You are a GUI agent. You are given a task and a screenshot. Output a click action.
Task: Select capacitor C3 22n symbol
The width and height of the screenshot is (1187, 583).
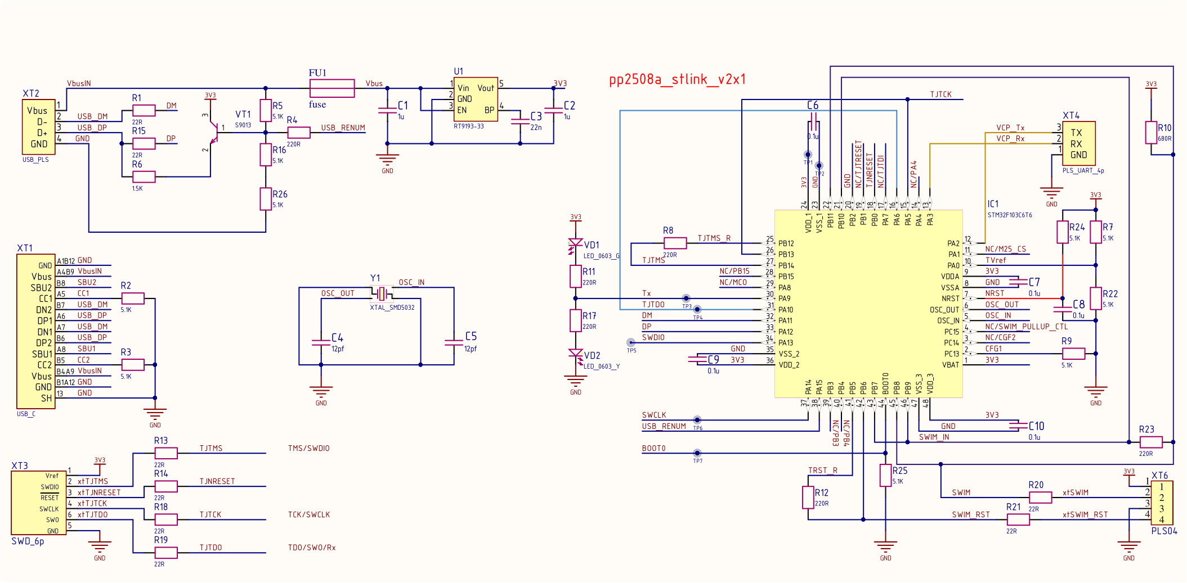[520, 121]
